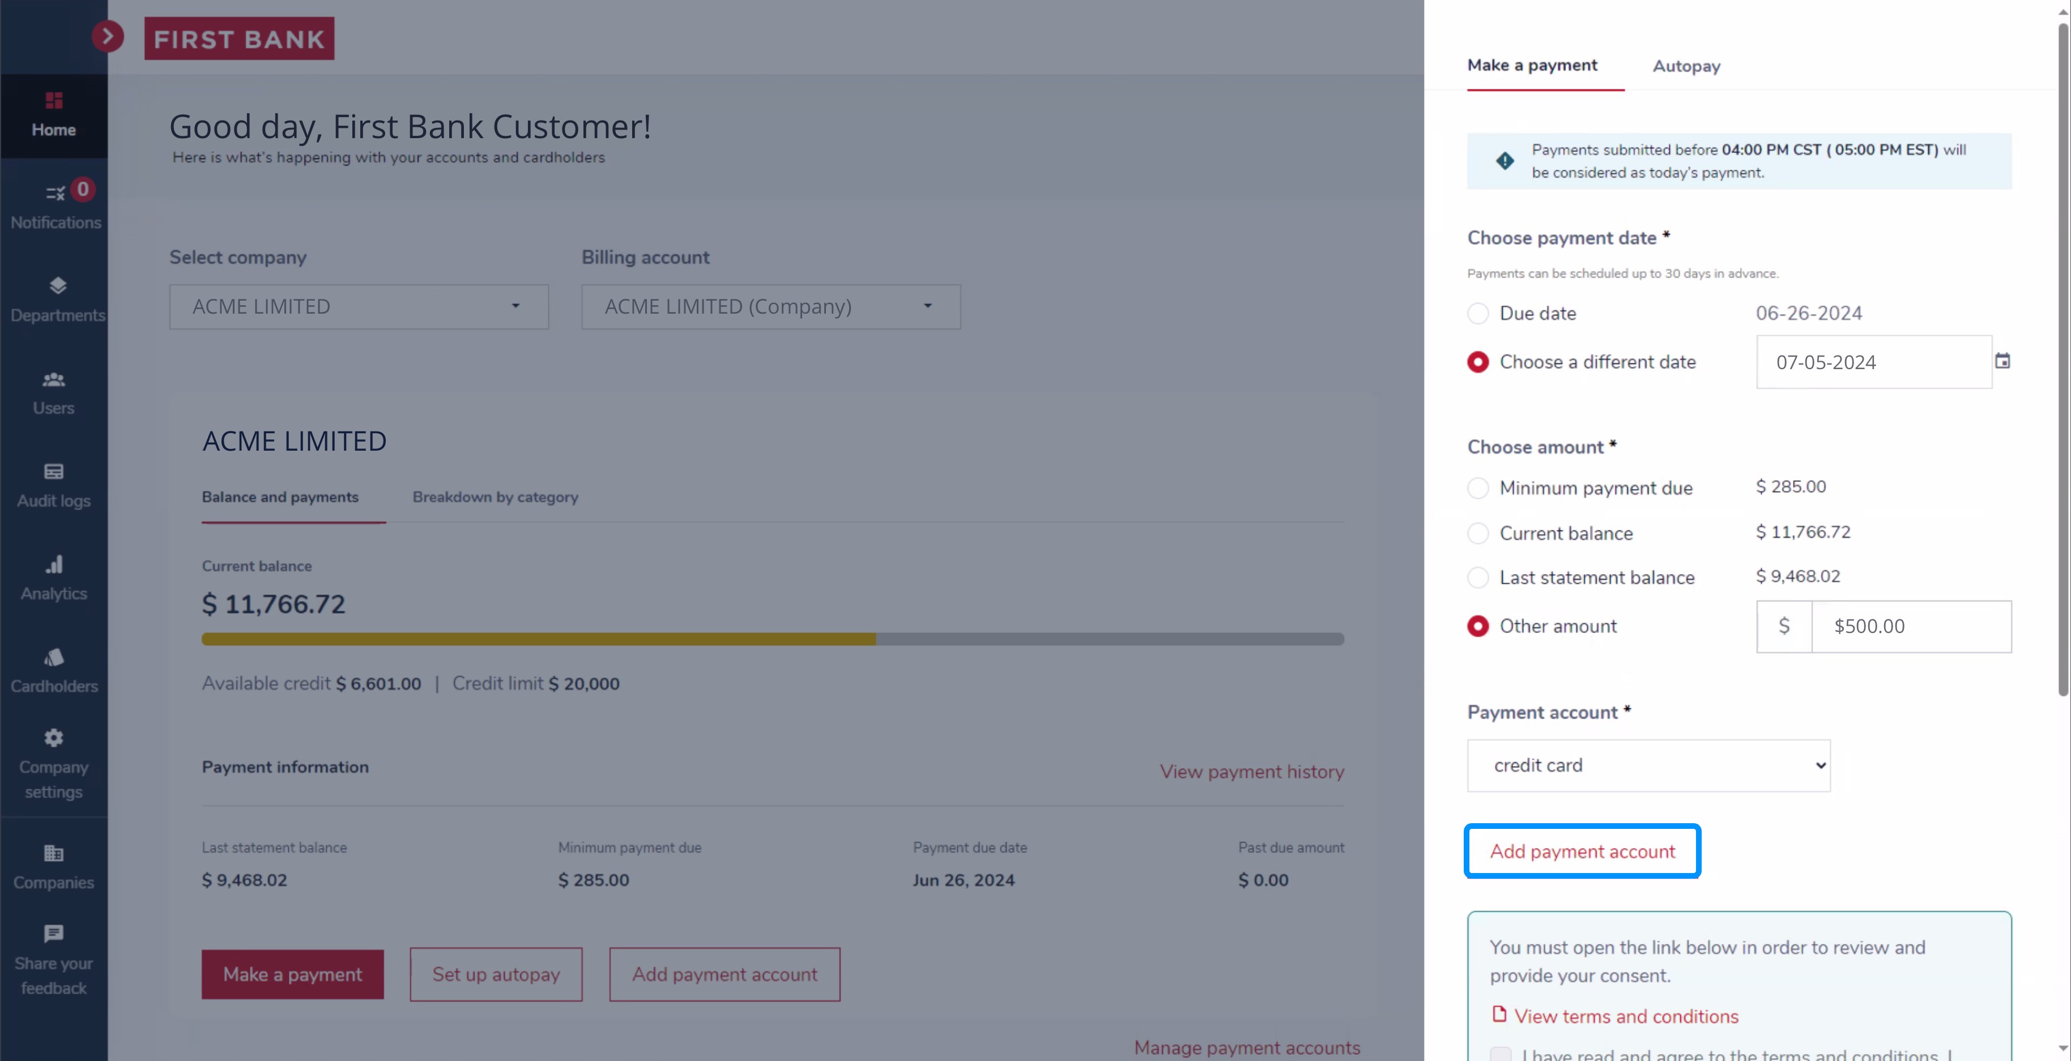Select Balance and payments tab

(x=280, y=497)
